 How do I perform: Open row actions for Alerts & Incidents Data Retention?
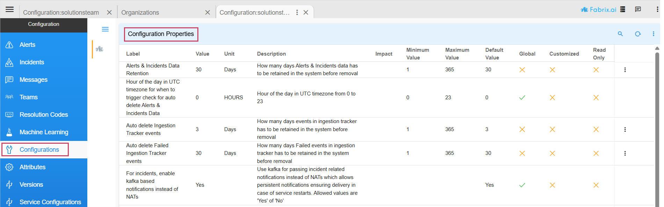(x=625, y=70)
